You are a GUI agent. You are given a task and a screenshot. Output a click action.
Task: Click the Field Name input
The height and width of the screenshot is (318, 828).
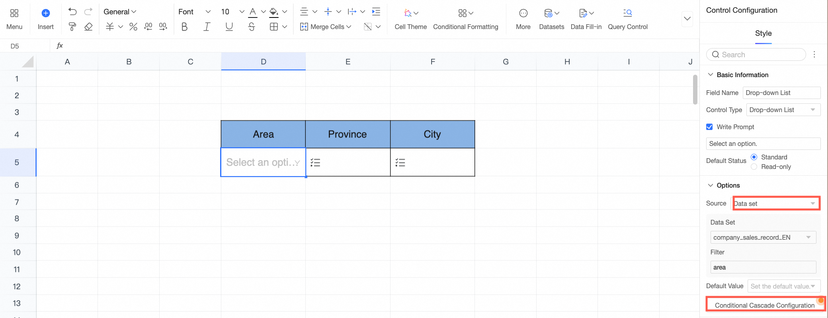pos(781,93)
